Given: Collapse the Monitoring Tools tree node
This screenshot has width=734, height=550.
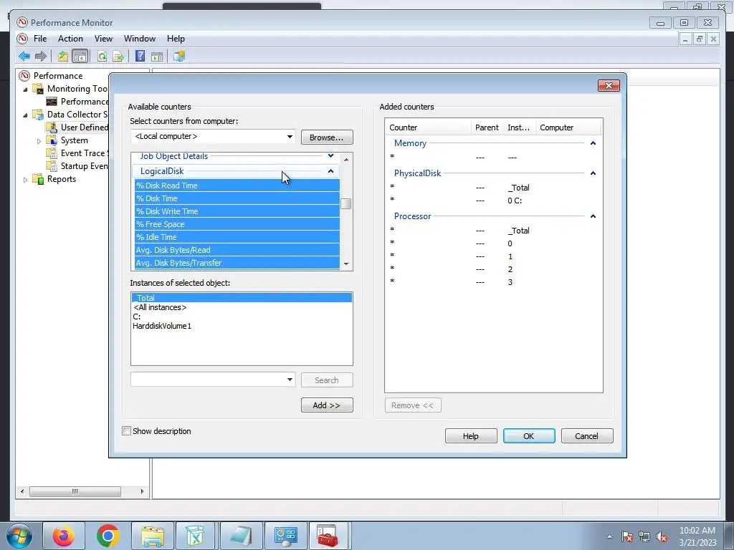Looking at the screenshot, I should coord(25,89).
